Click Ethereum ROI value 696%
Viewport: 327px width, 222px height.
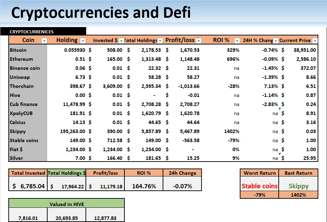point(233,59)
